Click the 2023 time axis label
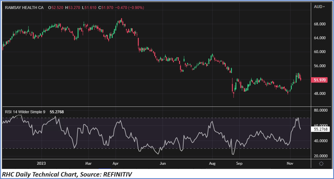334x179 pixels. click(x=41, y=163)
